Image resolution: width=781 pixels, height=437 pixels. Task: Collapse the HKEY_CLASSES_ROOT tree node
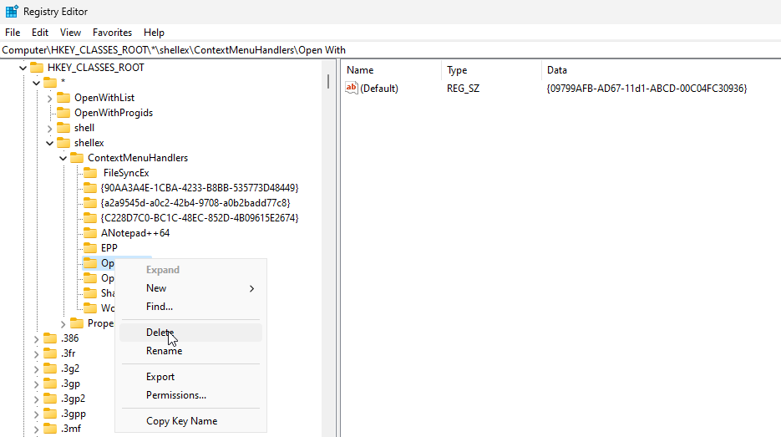22,68
